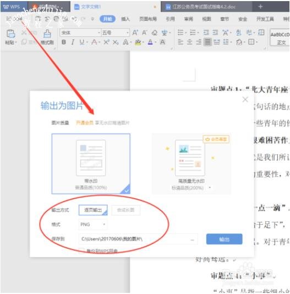
Task: Open the View ribbon tab
Action: [206, 19]
